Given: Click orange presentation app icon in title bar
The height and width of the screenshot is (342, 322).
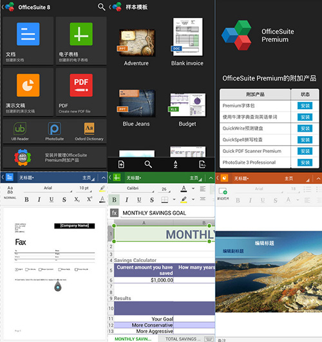Looking at the screenshot, I should tap(224, 178).
